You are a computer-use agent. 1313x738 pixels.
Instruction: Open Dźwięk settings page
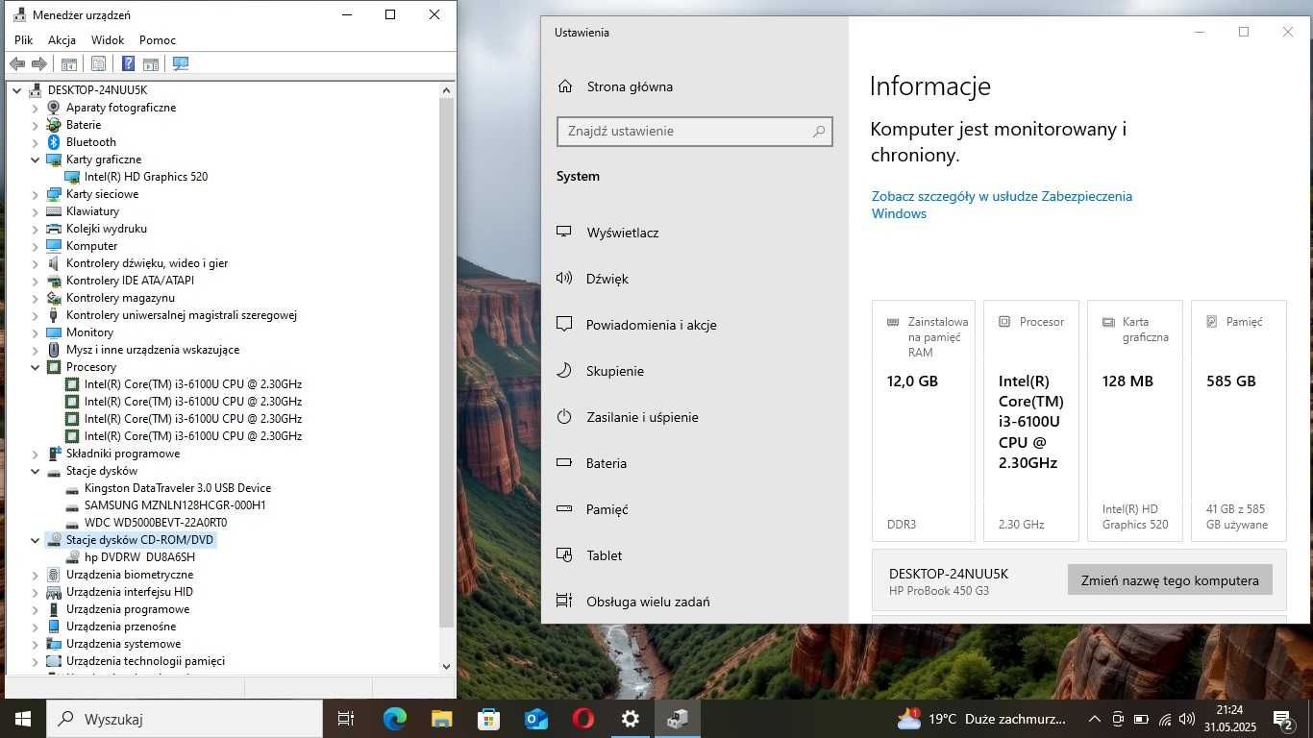point(607,279)
